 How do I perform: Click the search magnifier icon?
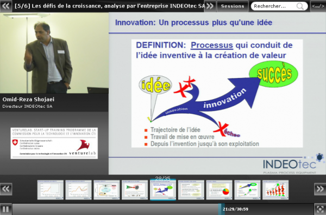click(300, 6)
